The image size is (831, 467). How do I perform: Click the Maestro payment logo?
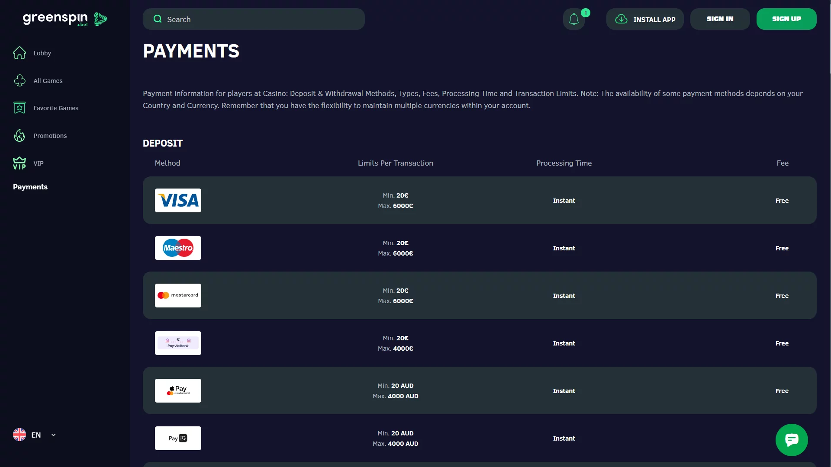(178, 248)
